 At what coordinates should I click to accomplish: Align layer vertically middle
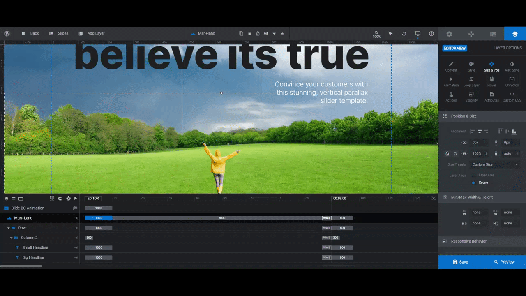507,131
